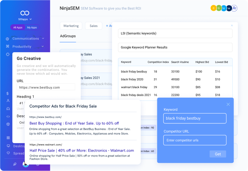Click the Index : 60 badge
This screenshot has height=171, width=248.
click(x=148, y=151)
